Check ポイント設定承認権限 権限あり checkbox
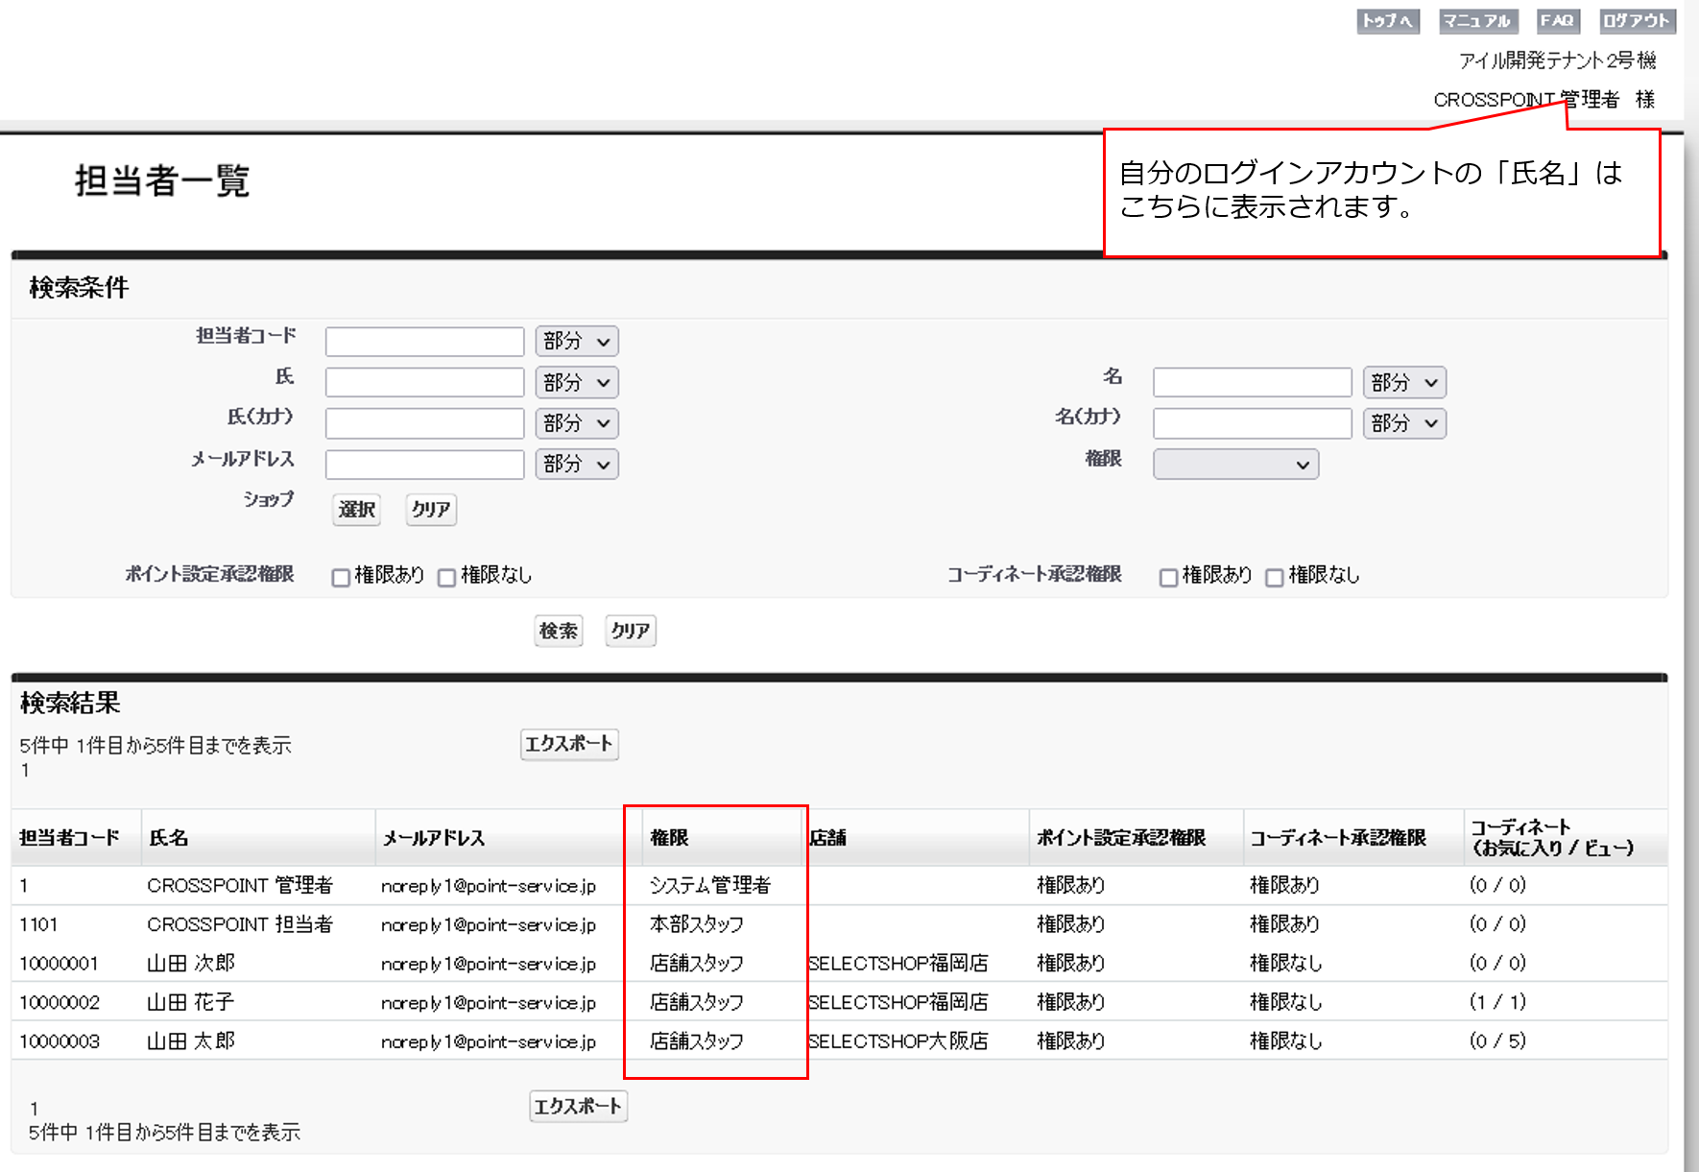This screenshot has height=1172, width=1699. click(341, 577)
